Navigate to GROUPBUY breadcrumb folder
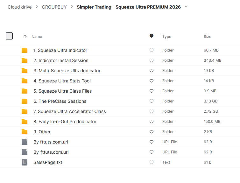 coord(54,7)
